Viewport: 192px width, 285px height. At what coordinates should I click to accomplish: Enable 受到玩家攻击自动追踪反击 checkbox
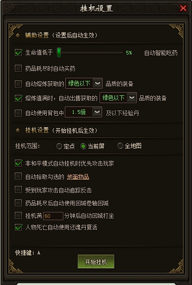pos(18,190)
